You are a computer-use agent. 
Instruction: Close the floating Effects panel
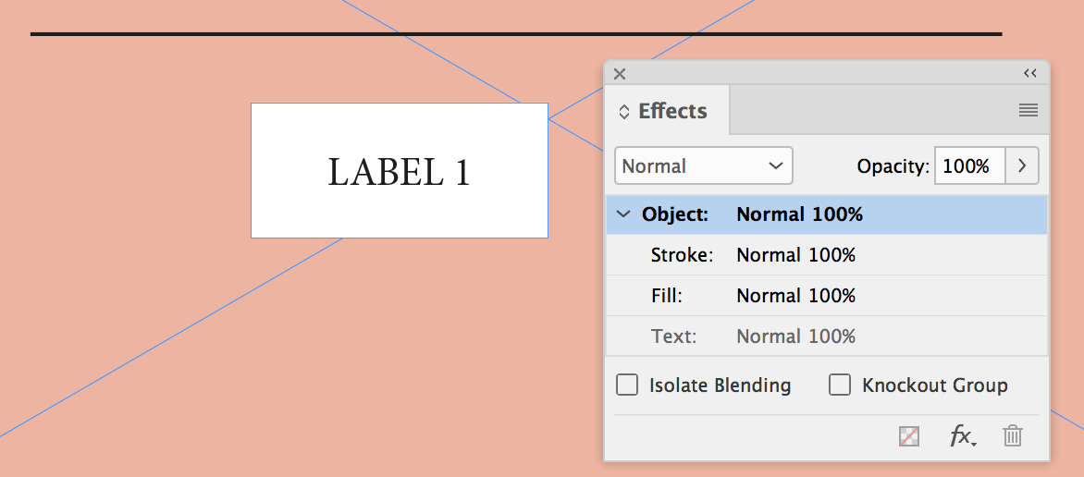[x=620, y=74]
